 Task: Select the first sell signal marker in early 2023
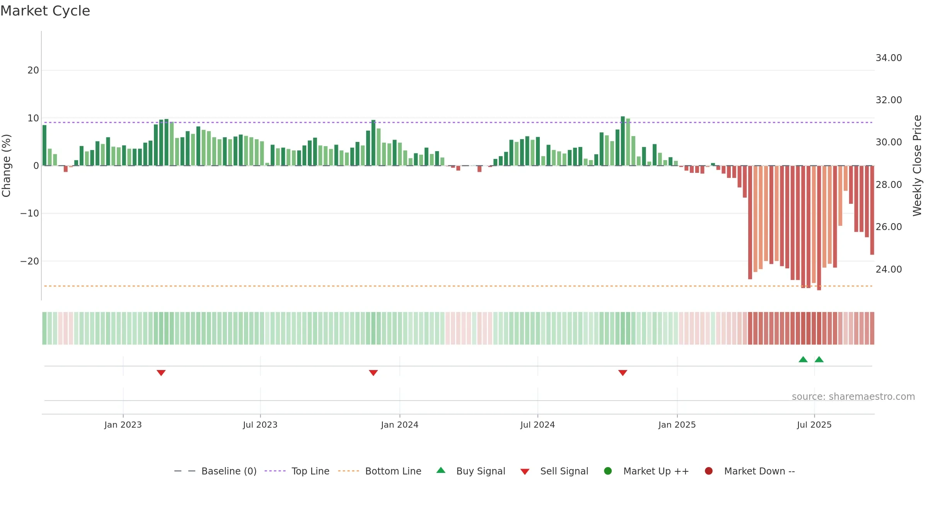tap(161, 373)
